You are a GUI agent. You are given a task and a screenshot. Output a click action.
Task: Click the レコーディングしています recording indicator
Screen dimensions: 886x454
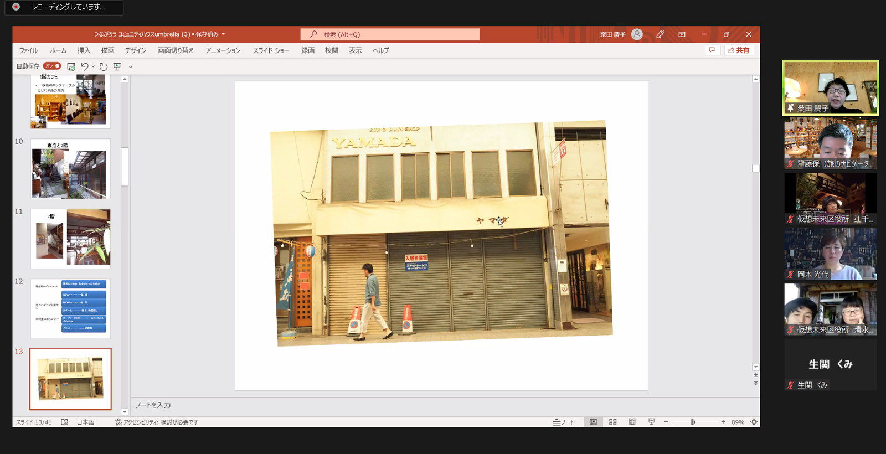64,7
